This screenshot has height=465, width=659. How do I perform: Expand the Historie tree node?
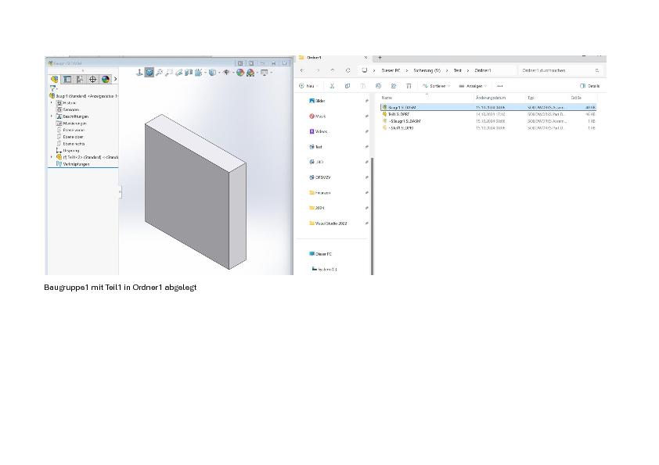coord(52,103)
